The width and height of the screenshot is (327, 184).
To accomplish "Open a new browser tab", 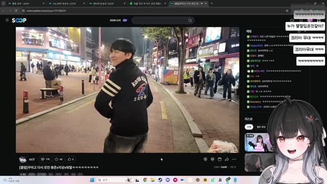I will point(212,4).
